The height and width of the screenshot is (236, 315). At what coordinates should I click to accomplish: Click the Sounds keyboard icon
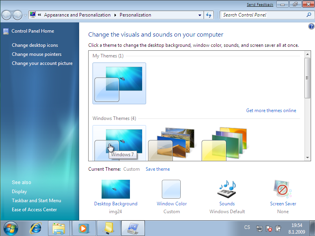227,189
